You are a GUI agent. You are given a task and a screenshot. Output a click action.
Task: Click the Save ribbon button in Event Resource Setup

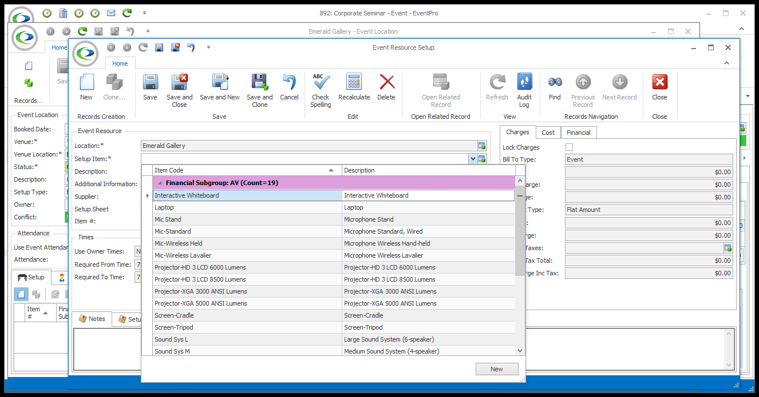coord(150,82)
